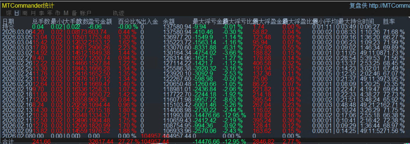Image resolution: width=410 pixels, height=144 pixels.
Task: Click the 2846.82 total floating profit
Action: (264, 141)
